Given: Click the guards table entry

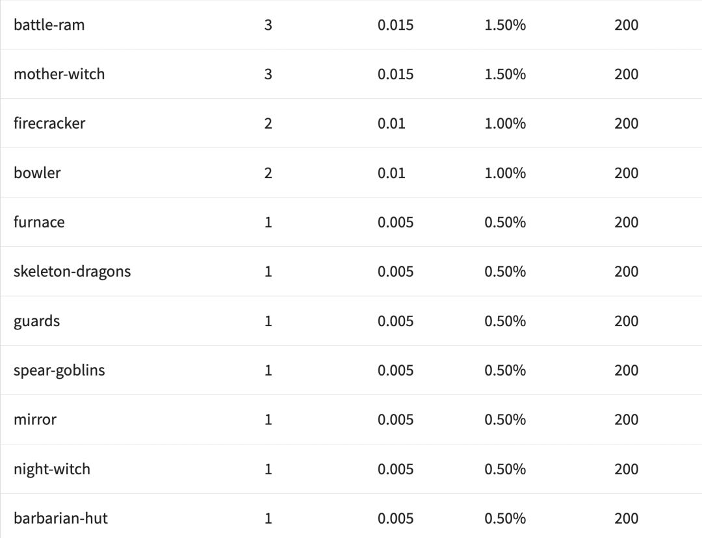Looking at the screenshot, I should pos(36,321).
